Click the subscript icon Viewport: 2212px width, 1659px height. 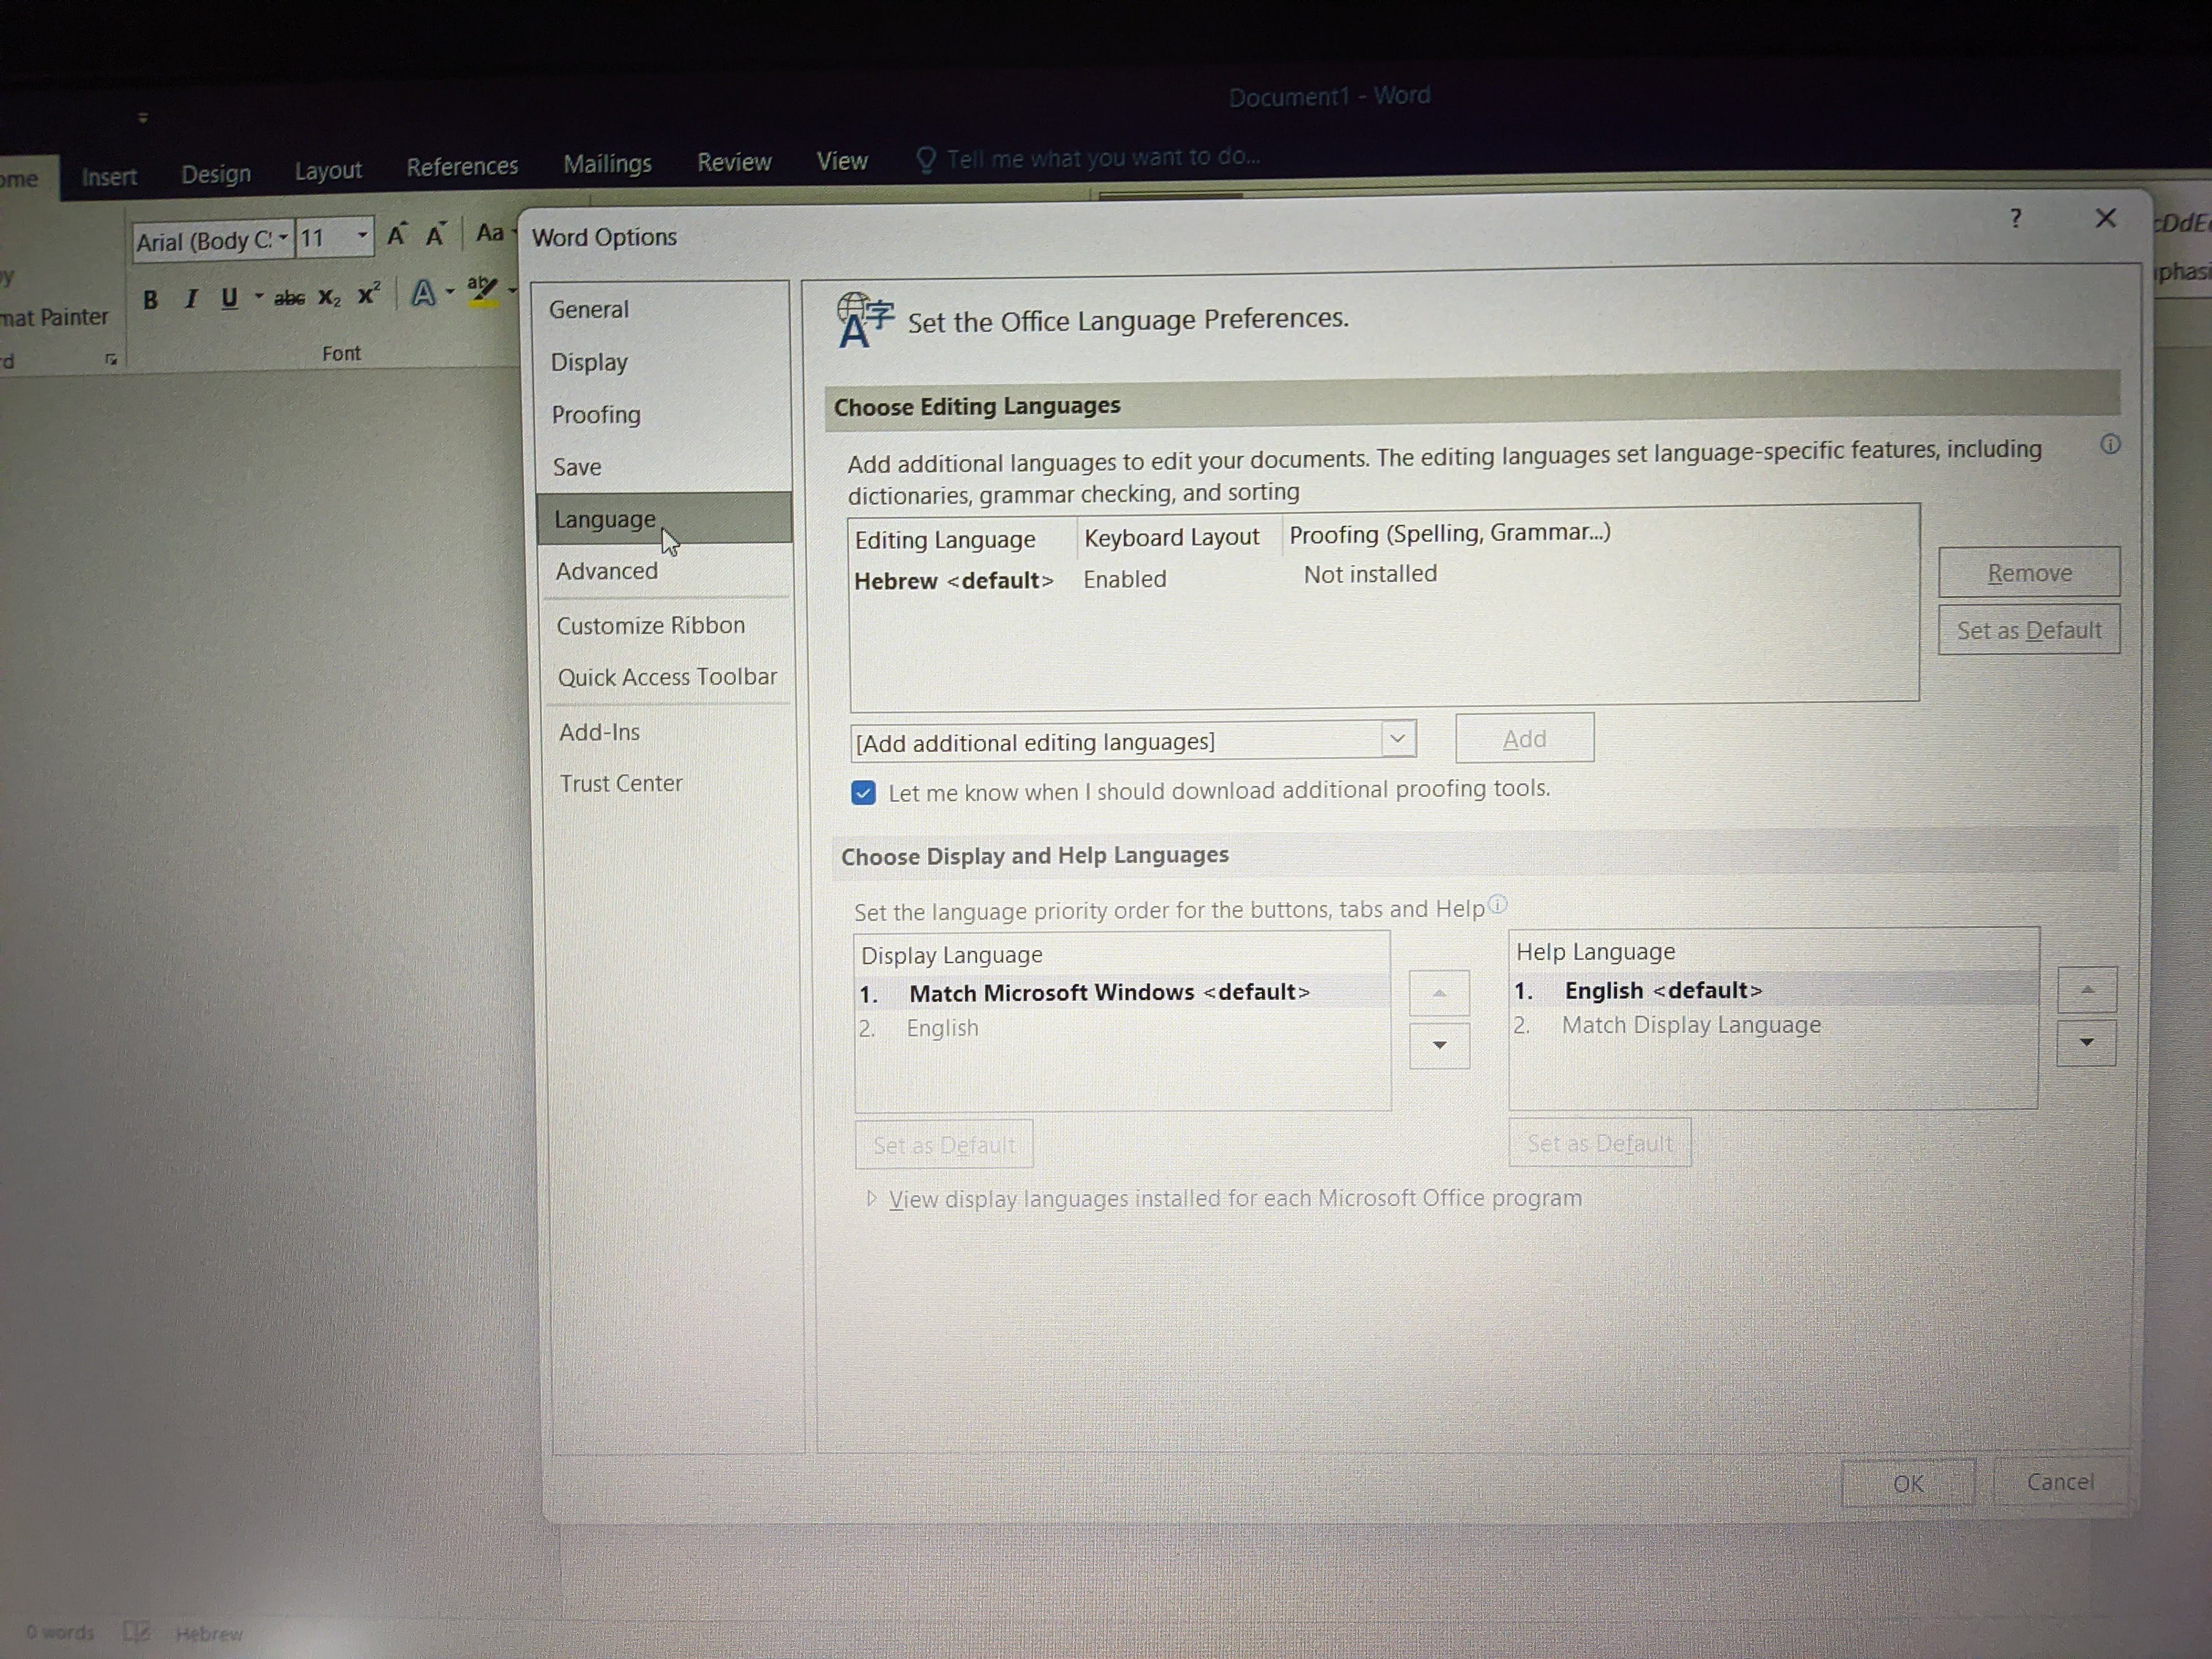coord(329,297)
